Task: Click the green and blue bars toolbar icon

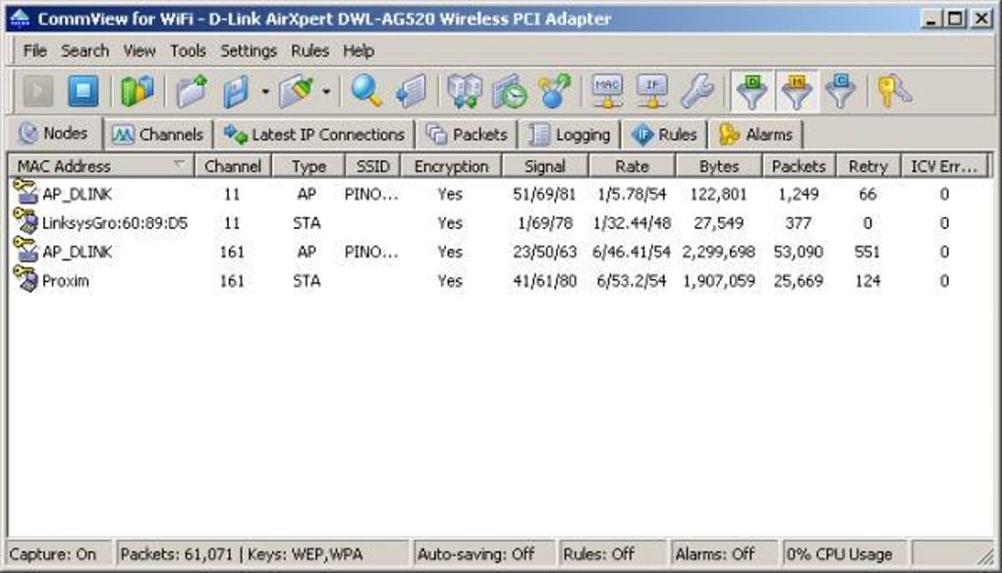Action: pyautogui.click(x=138, y=90)
